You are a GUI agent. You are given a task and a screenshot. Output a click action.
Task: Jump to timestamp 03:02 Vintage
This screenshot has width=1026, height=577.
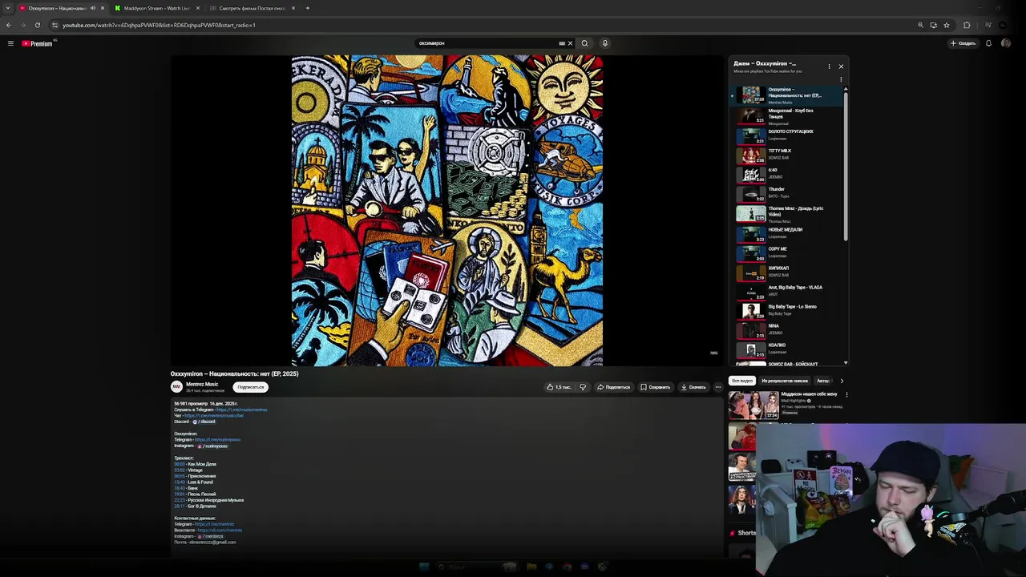click(180, 470)
